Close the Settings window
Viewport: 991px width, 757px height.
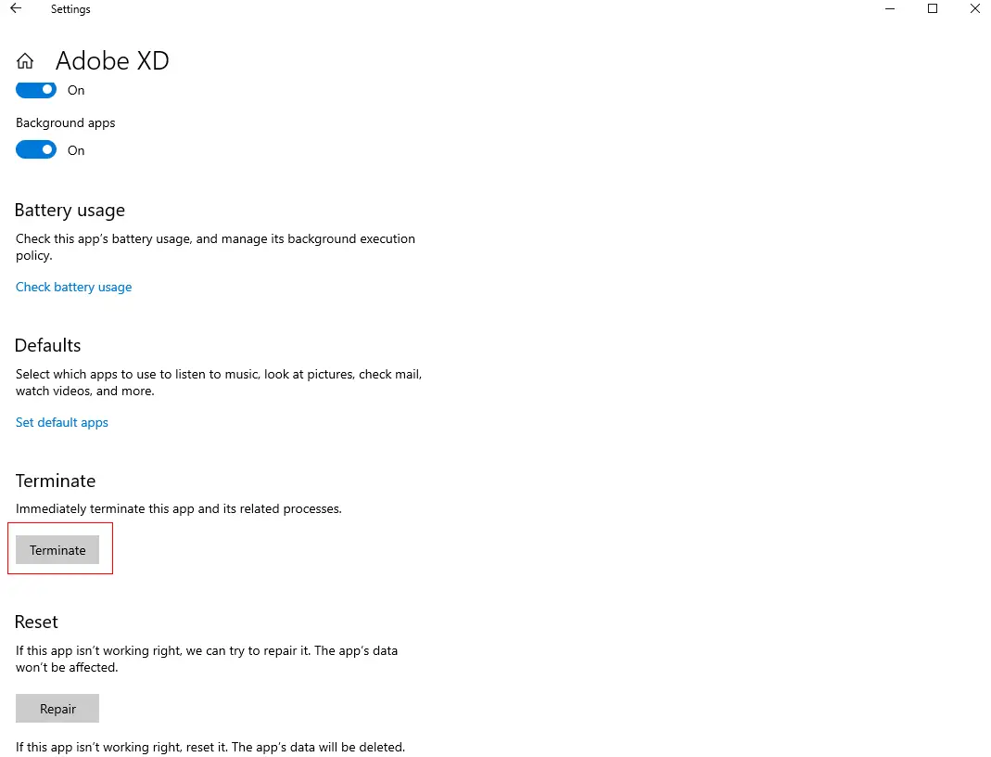974,9
